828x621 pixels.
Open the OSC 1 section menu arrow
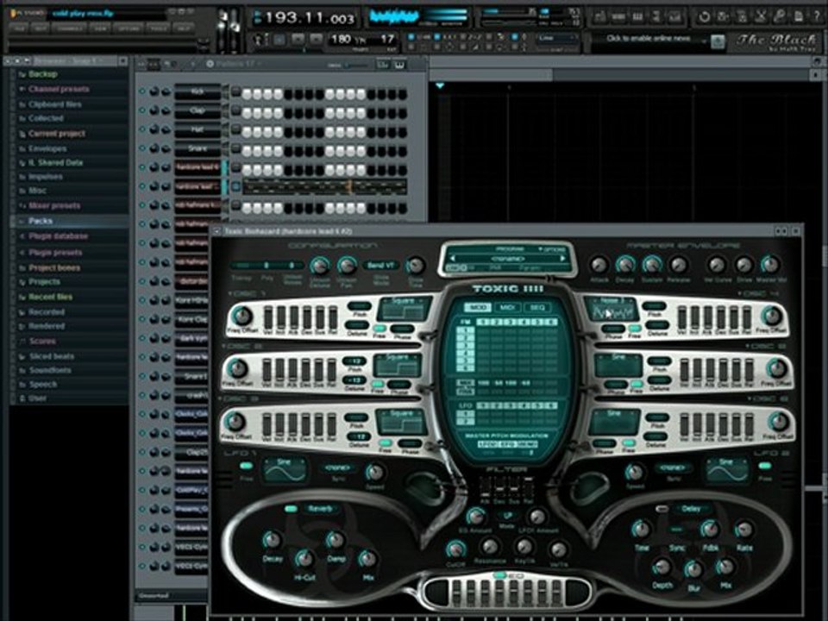coord(231,293)
